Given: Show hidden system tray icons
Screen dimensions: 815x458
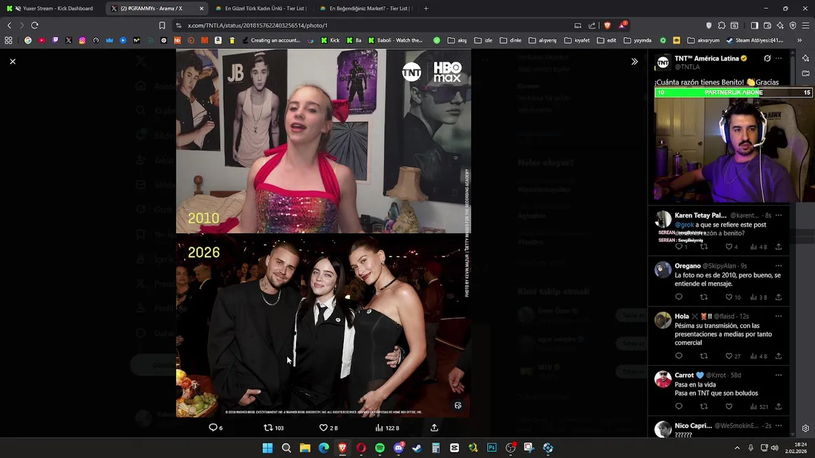Looking at the screenshot, I should pyautogui.click(x=738, y=448).
